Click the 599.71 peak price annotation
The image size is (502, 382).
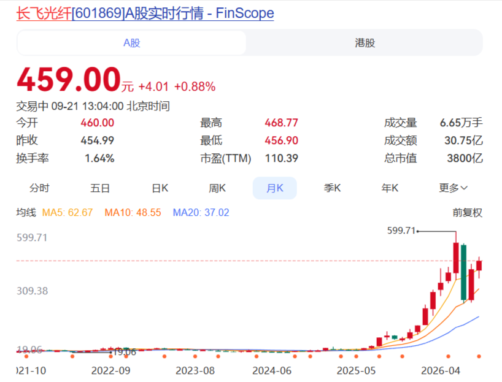coord(401,231)
